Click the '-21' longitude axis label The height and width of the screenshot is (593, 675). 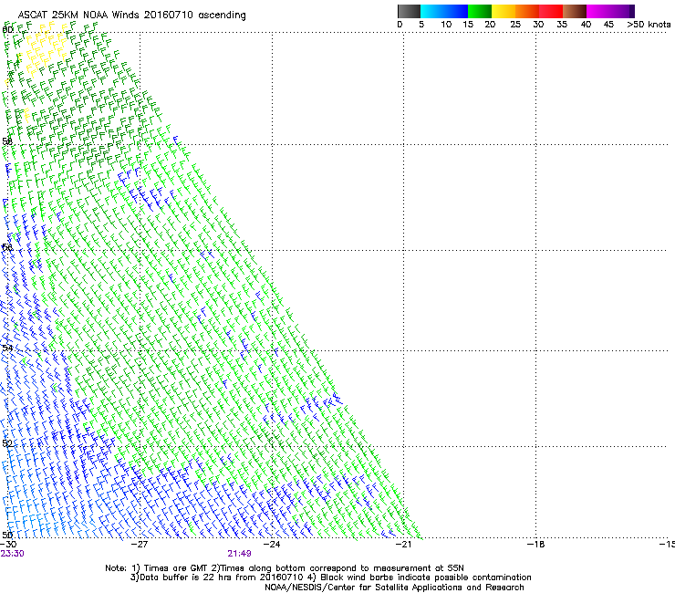pyautogui.click(x=403, y=545)
